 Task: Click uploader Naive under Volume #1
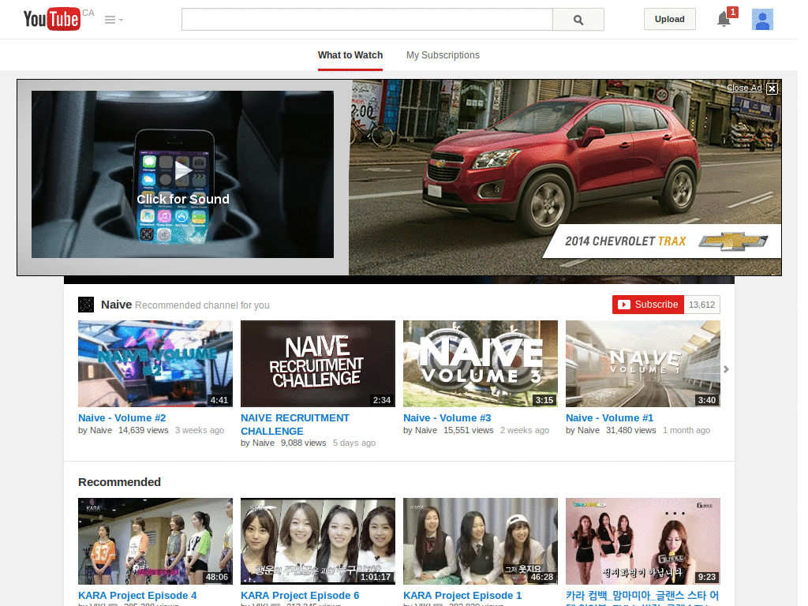pyautogui.click(x=589, y=430)
